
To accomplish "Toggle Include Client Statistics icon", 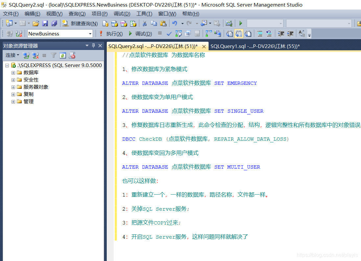I will pos(217,34).
